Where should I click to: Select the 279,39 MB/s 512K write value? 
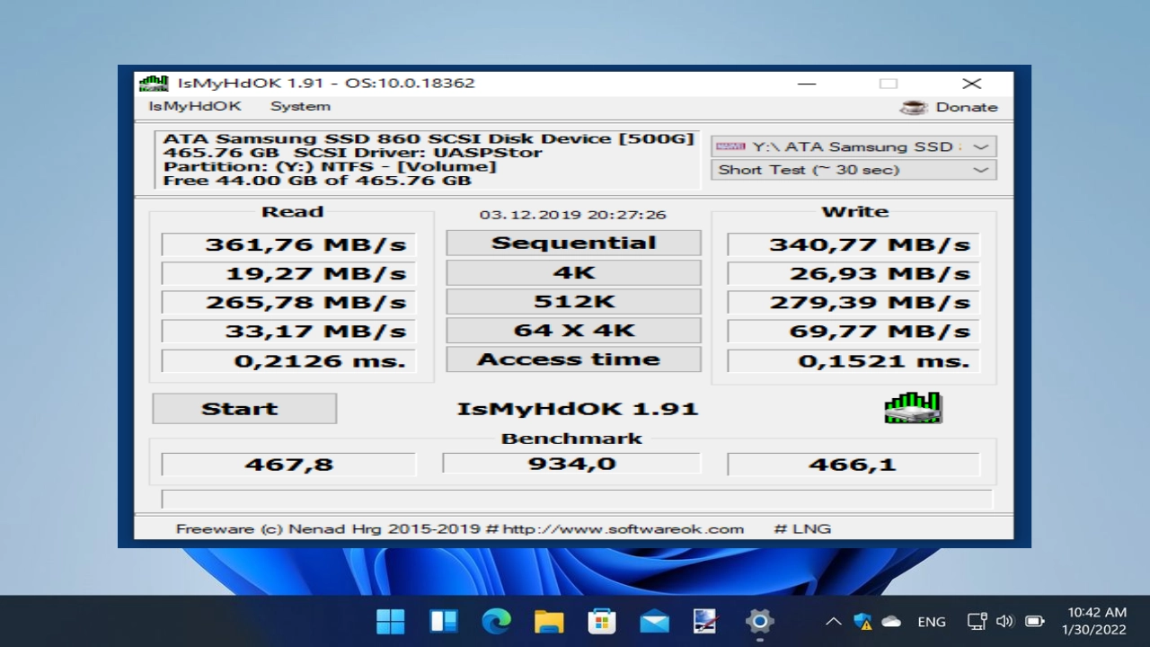pos(853,302)
